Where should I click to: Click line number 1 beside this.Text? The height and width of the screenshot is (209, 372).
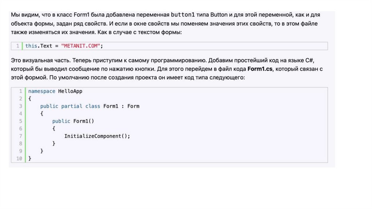click(x=17, y=46)
